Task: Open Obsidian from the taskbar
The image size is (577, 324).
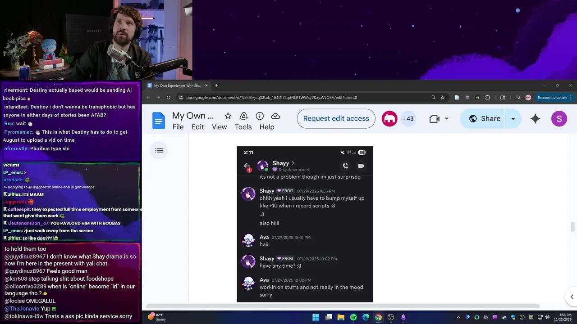Action: coord(403,317)
